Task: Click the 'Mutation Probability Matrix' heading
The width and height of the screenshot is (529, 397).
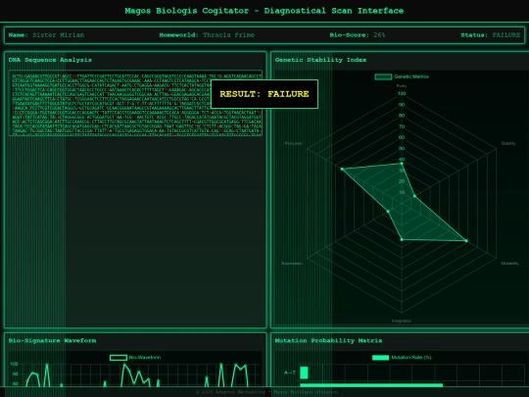Action: coord(328,340)
